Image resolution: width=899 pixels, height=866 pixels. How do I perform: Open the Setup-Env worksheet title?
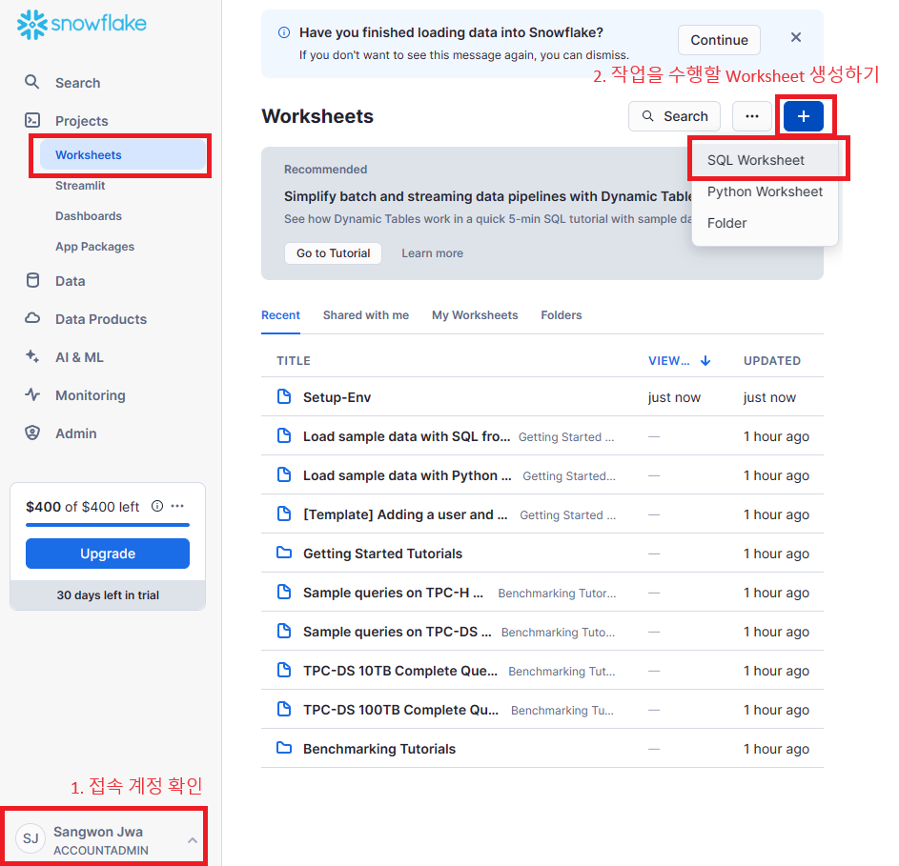pyautogui.click(x=337, y=397)
